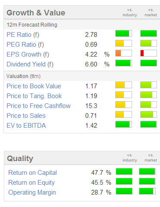Click Operating Margin vs. market bar
This screenshot has height=207, width=160.
tap(147, 191)
